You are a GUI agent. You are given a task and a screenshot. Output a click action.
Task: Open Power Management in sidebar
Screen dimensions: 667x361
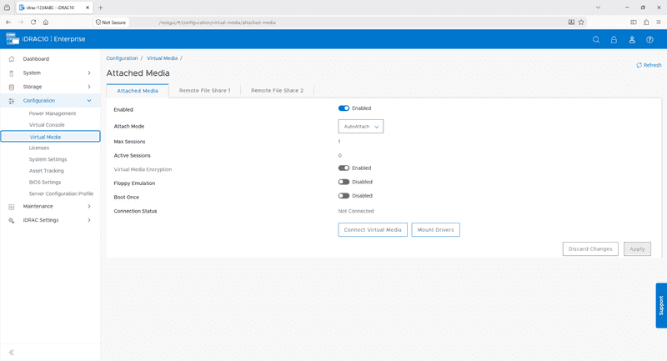click(x=53, y=113)
